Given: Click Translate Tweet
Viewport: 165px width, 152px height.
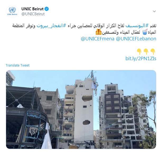Looking at the screenshot, I should pos(18,65).
